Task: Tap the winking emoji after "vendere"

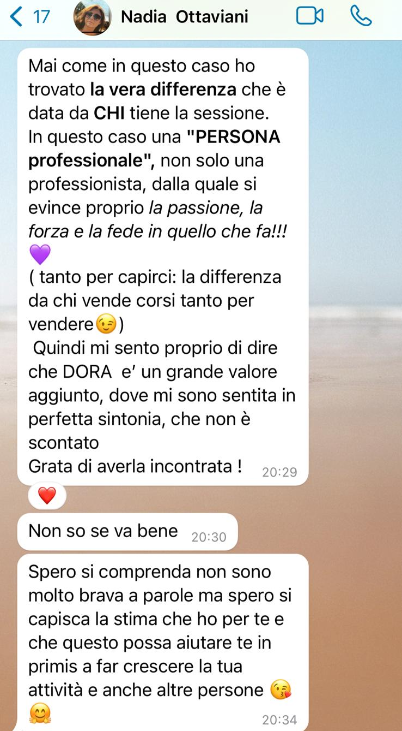Action: pos(106,325)
